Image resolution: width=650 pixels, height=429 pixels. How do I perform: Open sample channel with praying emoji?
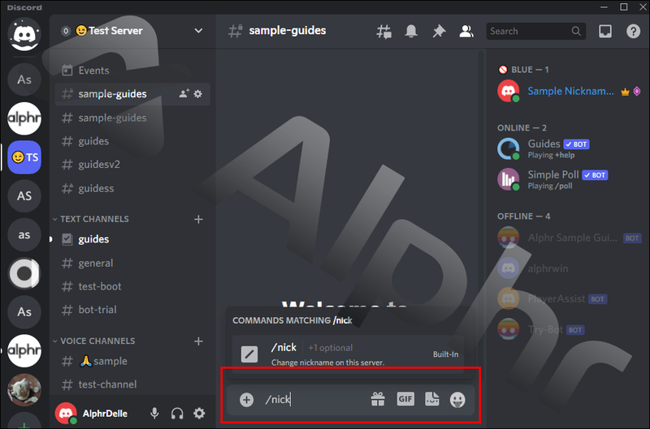click(x=132, y=361)
